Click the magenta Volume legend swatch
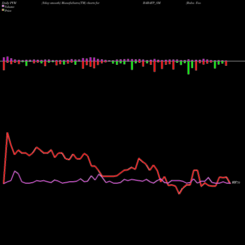The image size is (245, 245). coord(3,6)
